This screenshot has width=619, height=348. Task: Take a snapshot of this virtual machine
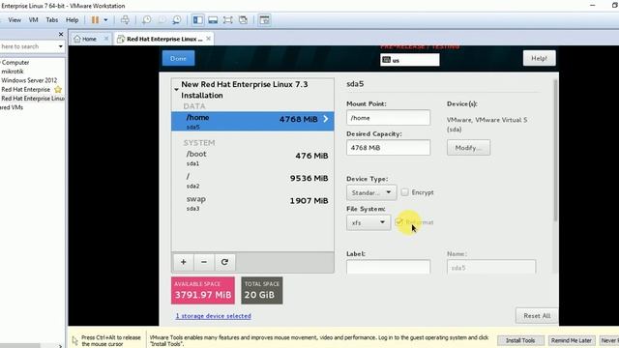coord(147,19)
